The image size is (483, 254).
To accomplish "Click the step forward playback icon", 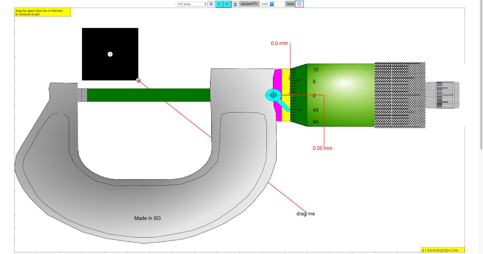I will coord(227,4).
